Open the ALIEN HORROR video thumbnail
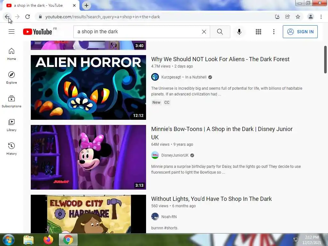 tap(88, 87)
